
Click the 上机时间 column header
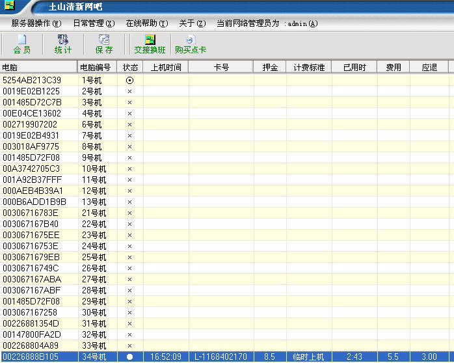[166, 67]
